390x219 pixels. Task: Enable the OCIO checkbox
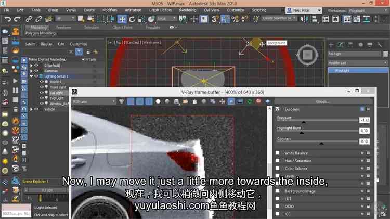[278, 206]
